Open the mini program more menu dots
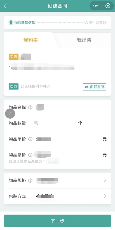 coord(96,6)
